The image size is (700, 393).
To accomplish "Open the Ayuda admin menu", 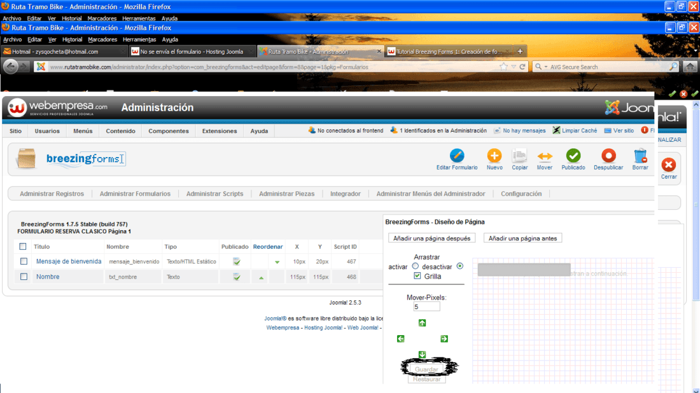I will pos(259,131).
